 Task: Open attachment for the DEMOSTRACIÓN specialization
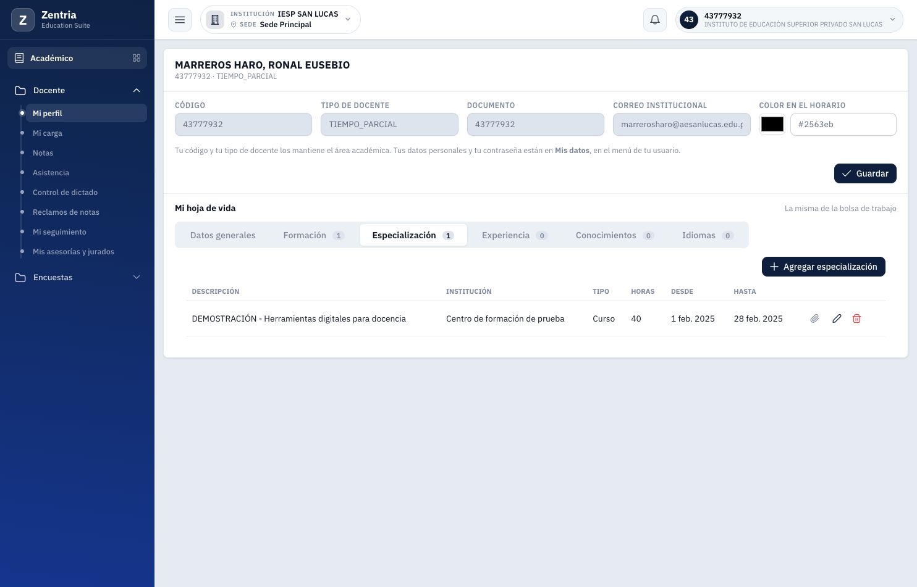point(814,318)
